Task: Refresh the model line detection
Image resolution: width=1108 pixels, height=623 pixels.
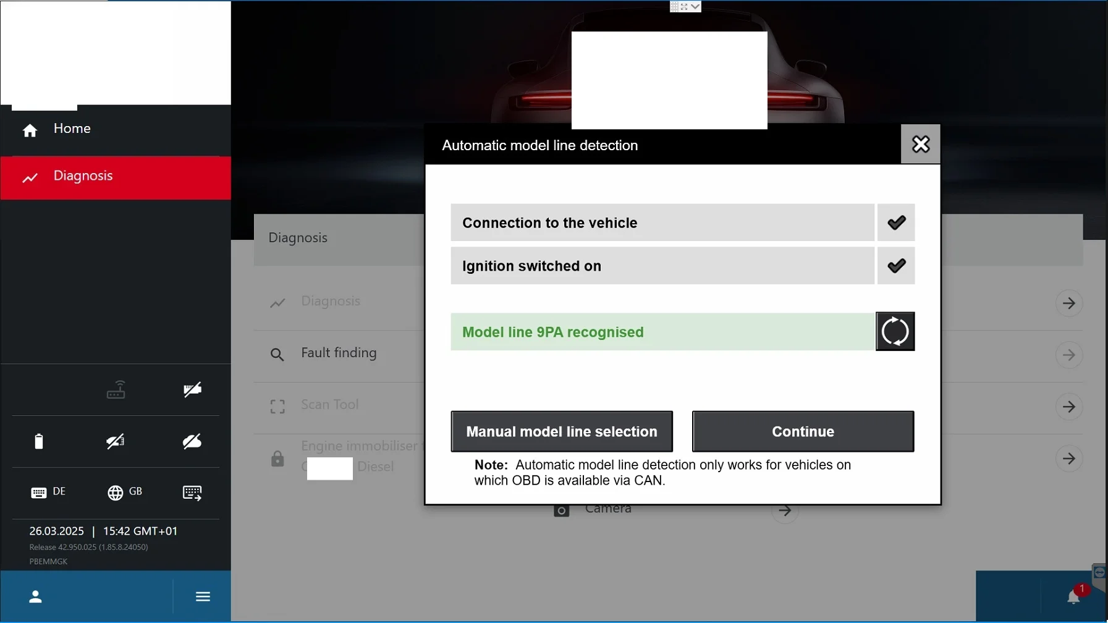Action: click(895, 331)
